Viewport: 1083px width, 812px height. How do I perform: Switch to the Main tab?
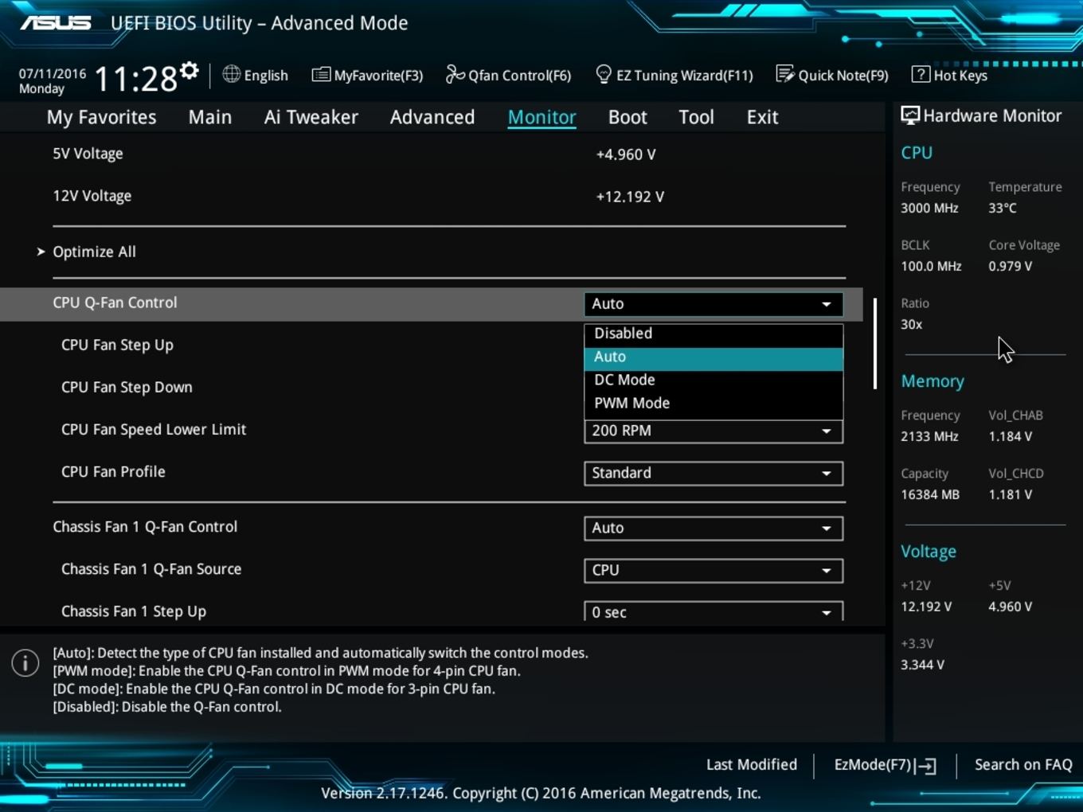[210, 117]
